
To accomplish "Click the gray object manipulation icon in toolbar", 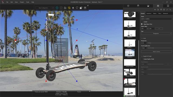I will tap(73, 8).
